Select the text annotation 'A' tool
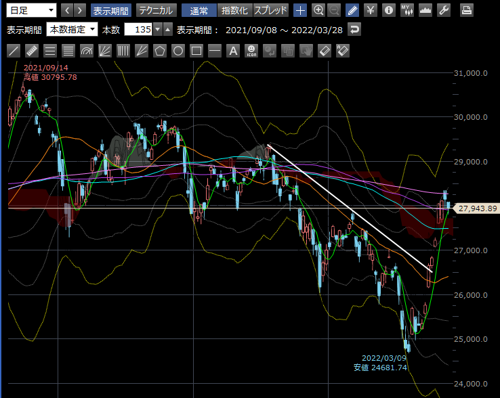Viewport: 500px width, 398px height. (233, 51)
